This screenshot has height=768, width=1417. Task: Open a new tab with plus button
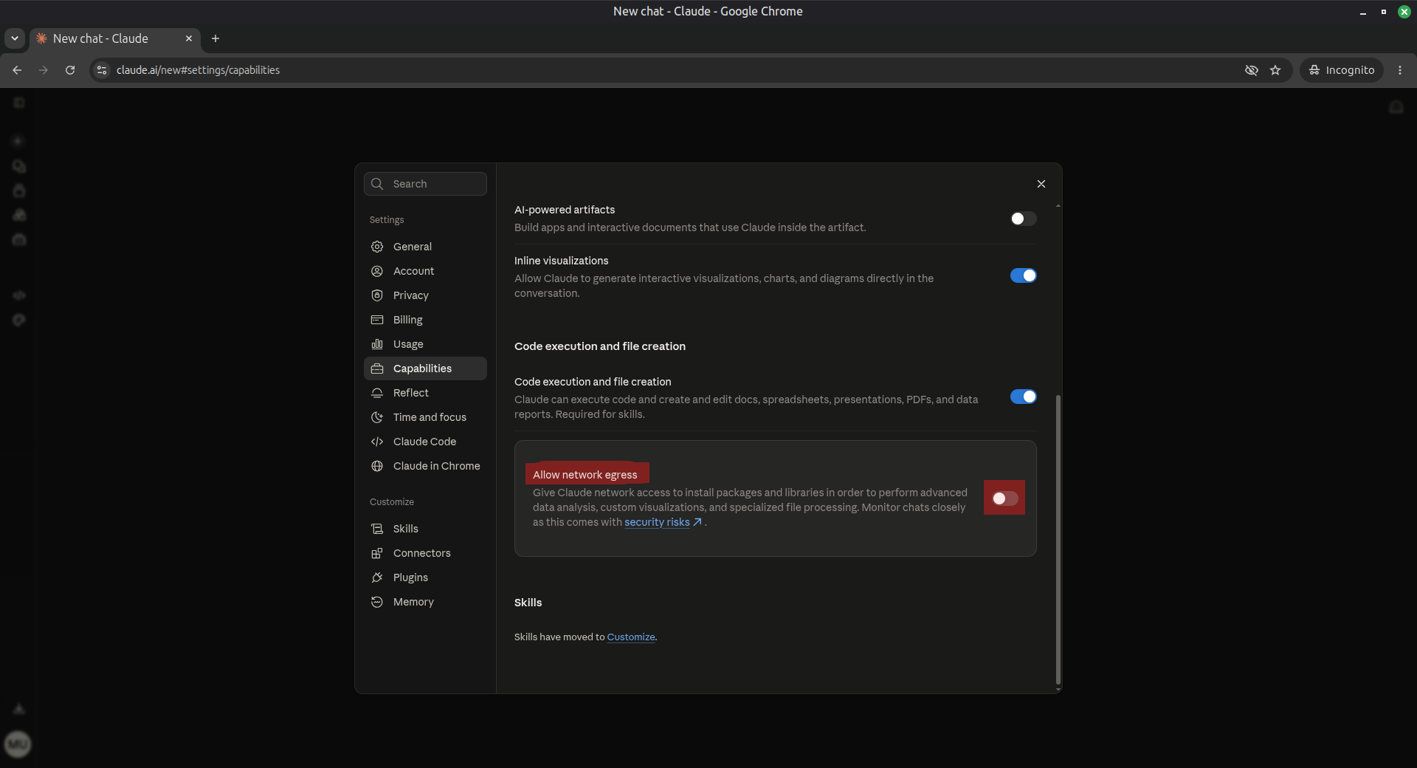point(216,38)
